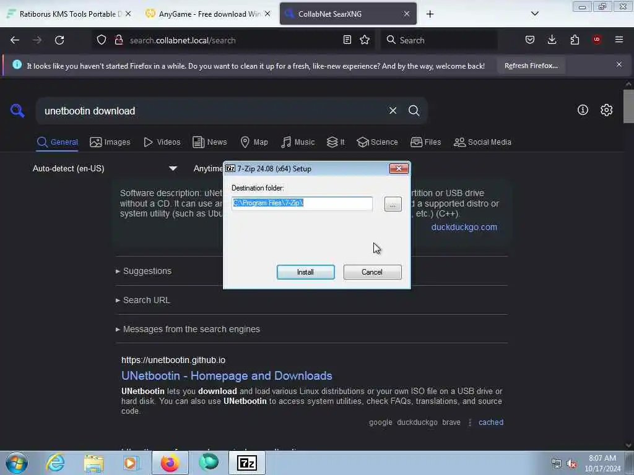Select the Music search category
634x475 pixels.
pos(298,142)
